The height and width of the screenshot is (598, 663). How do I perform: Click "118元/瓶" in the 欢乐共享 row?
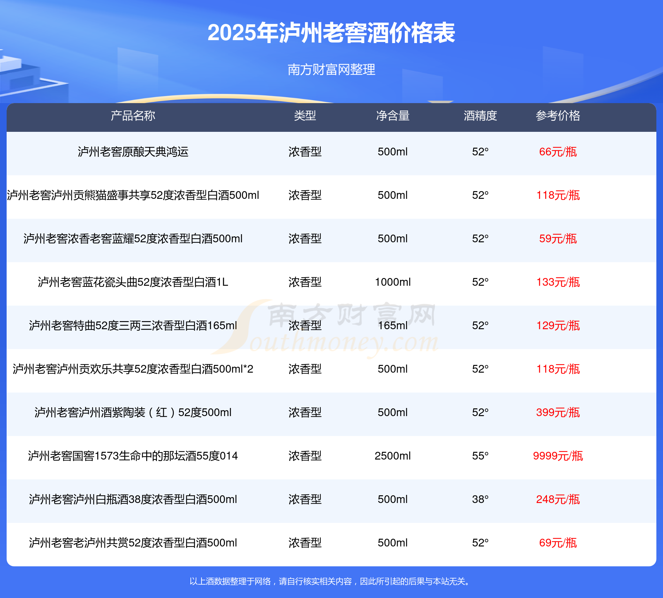pyautogui.click(x=558, y=369)
